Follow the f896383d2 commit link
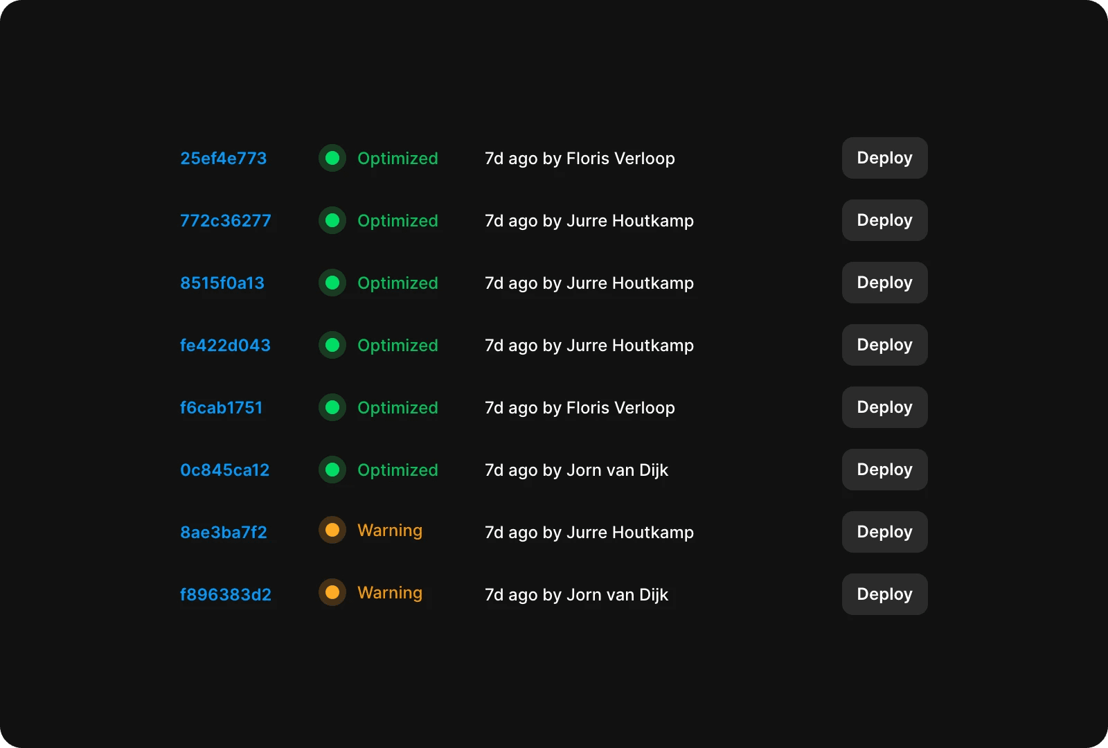 coord(225,595)
